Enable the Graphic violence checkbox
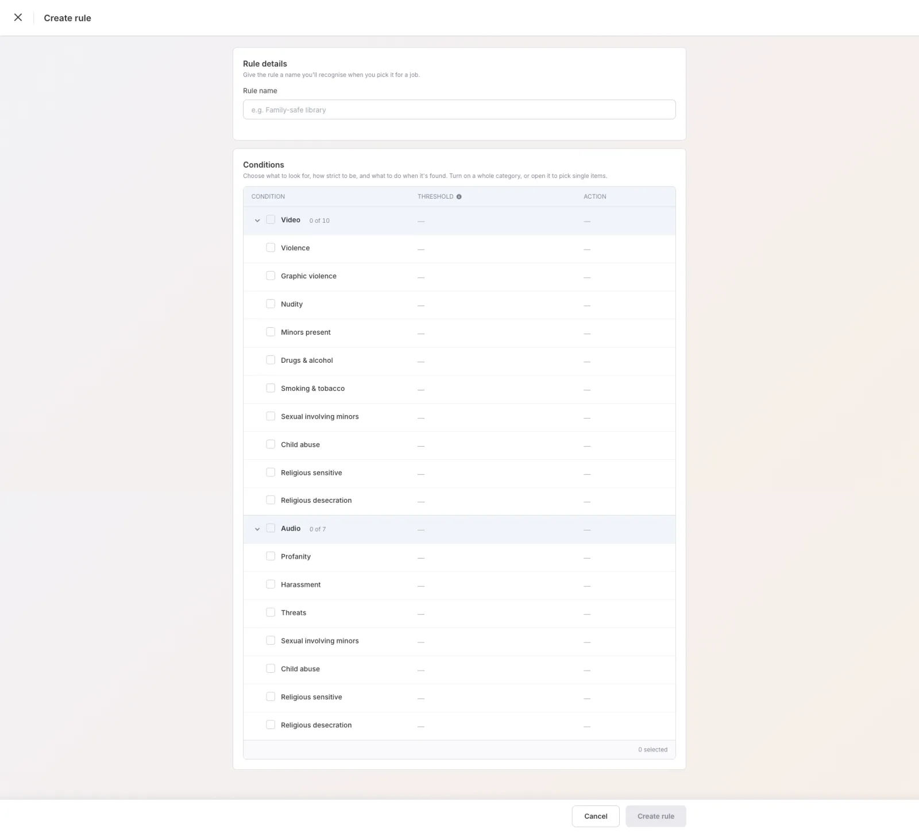The height and width of the screenshot is (833, 919). pos(271,276)
